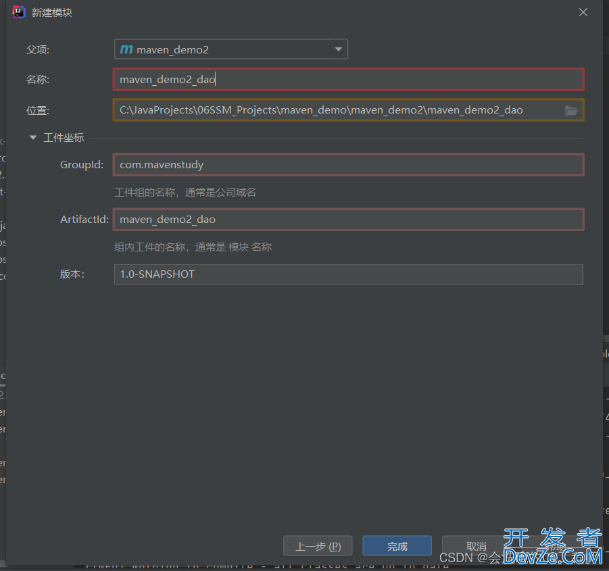Image resolution: width=609 pixels, height=571 pixels.
Task: Close the 新建模块 dialog
Action: pos(583,12)
